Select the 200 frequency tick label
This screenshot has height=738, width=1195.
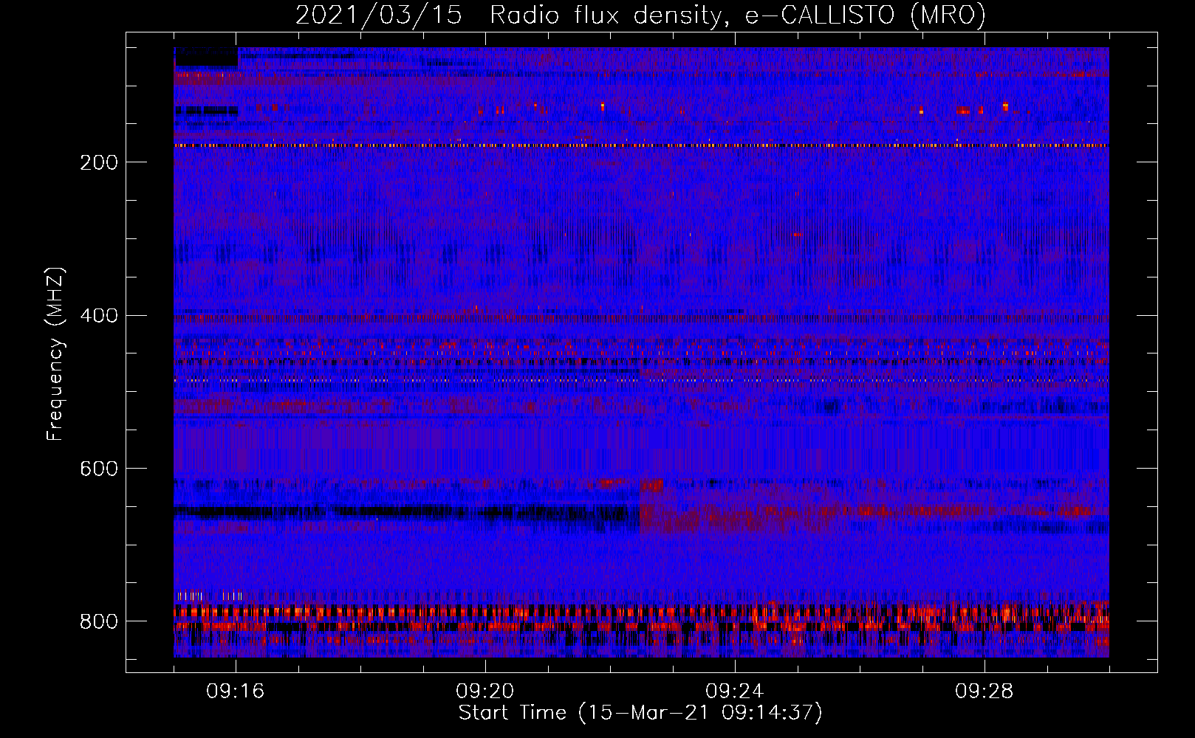tap(99, 162)
